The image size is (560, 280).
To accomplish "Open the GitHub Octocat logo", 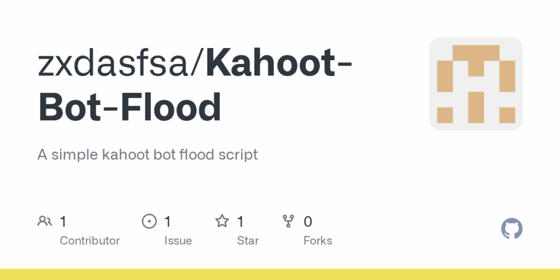I will [x=511, y=229].
